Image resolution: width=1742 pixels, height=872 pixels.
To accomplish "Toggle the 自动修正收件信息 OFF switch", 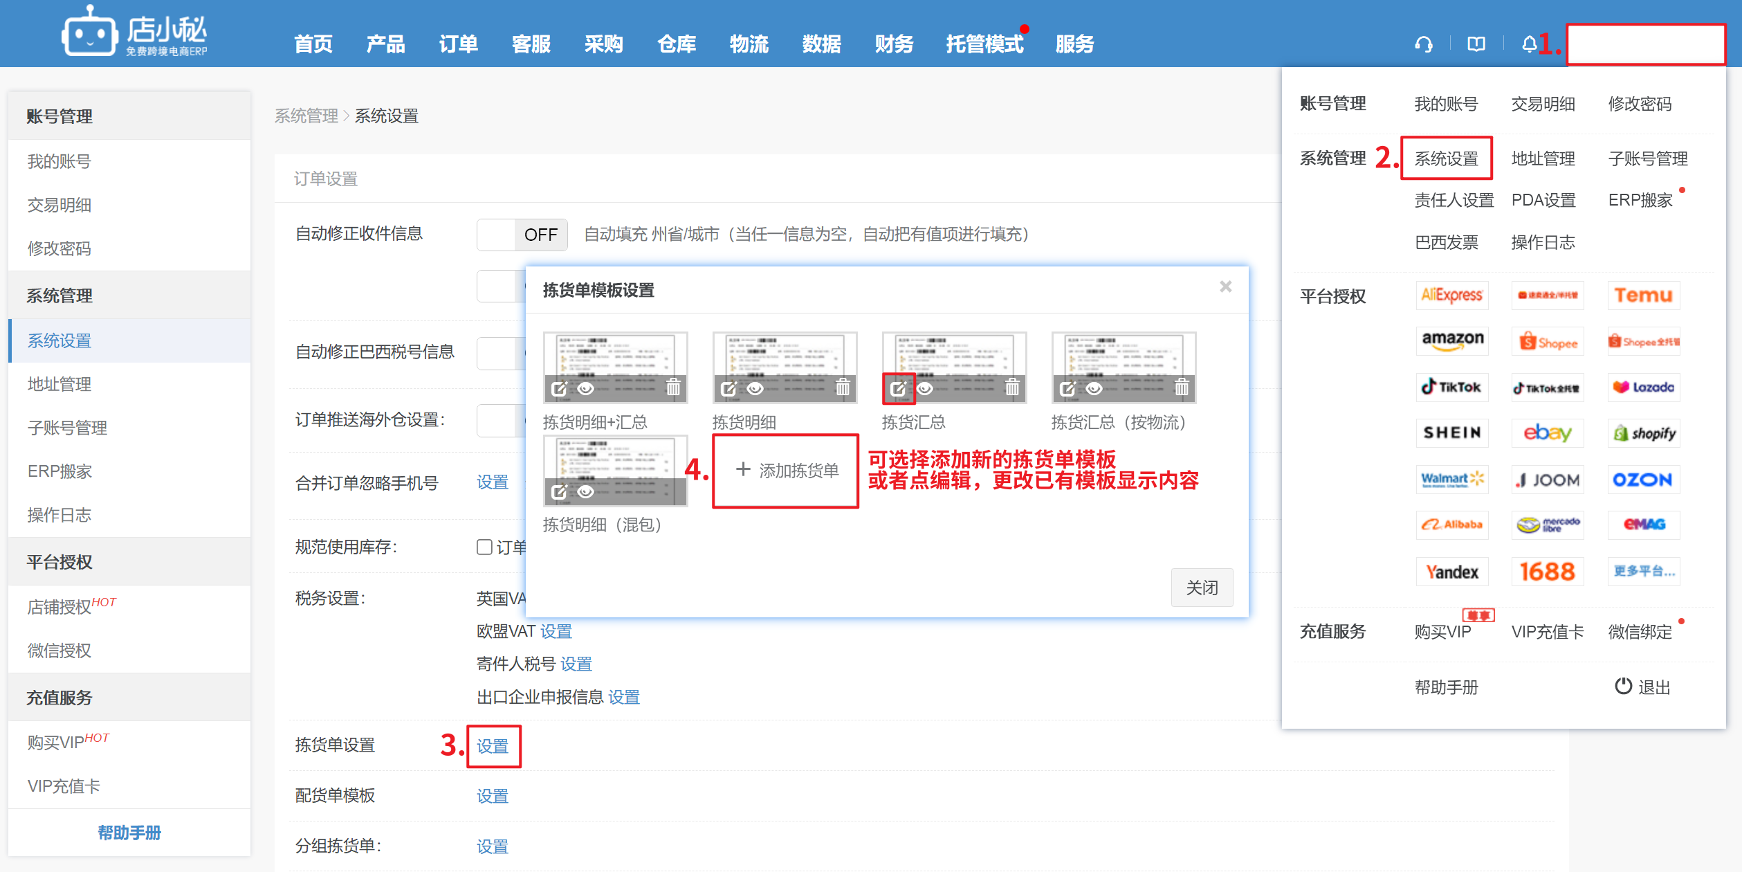I will coord(522,235).
